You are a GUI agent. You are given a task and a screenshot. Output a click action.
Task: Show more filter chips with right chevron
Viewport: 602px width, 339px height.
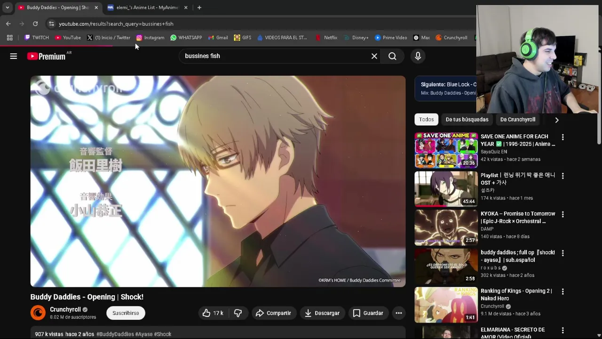point(556,120)
